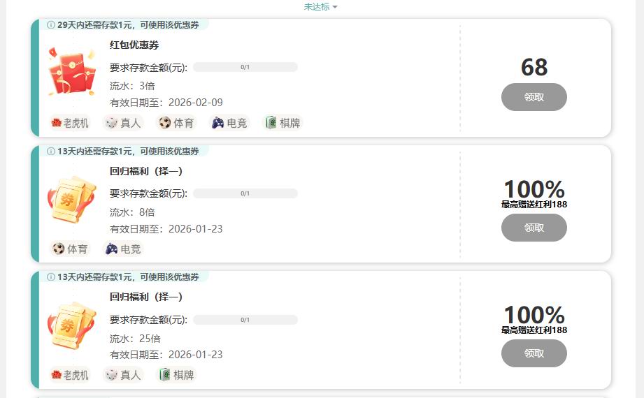The image size is (644, 398).
Task: Click deposit progress bar on 红包优惠券
Action: 245,67
